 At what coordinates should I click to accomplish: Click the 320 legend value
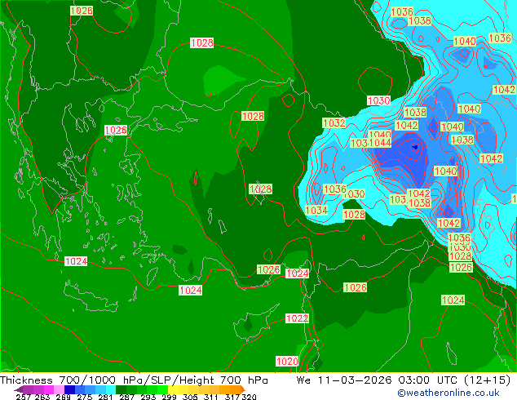pos(249,397)
